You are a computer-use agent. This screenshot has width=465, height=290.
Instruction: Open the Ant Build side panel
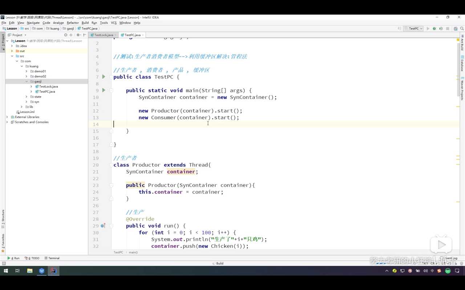462,42
